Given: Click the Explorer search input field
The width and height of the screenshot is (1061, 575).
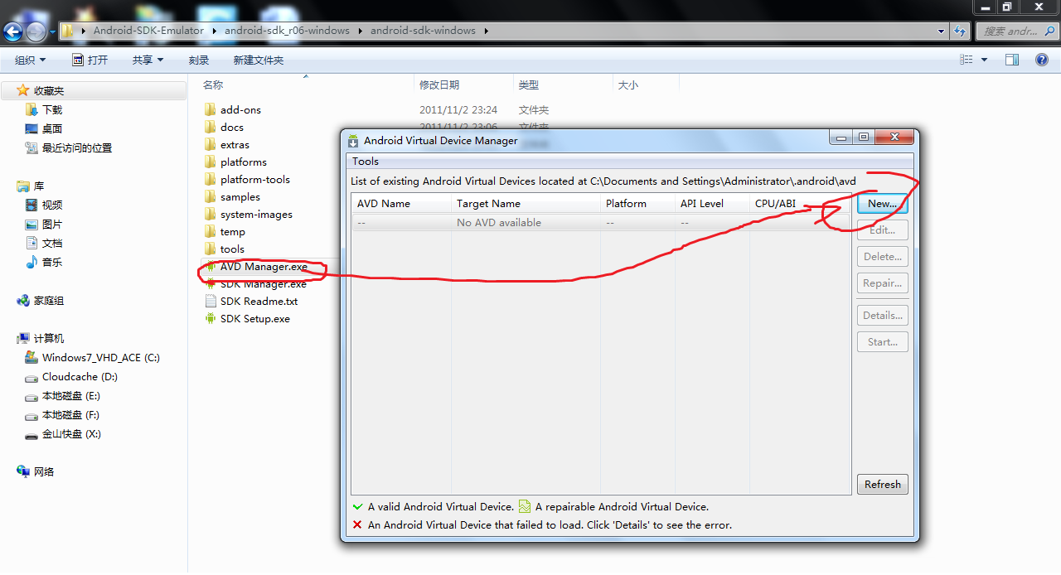Looking at the screenshot, I should click(1017, 31).
